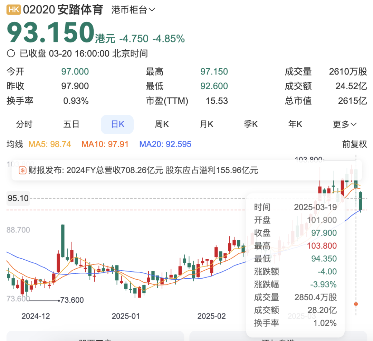This screenshot has height=341, width=373.
Task: Select the 月K monthly chart tab
Action: pos(207,124)
